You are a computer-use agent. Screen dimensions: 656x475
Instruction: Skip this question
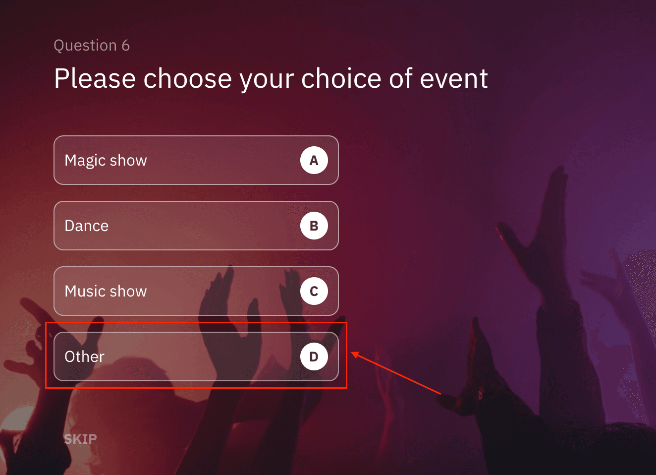(80, 439)
